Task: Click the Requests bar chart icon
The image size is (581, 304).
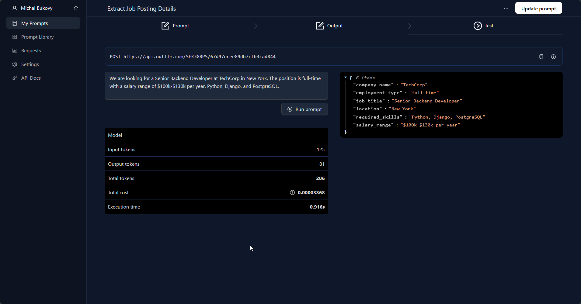Action: pos(15,50)
